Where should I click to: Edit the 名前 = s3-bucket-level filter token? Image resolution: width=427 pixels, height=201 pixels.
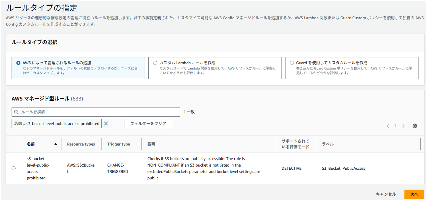(x=57, y=124)
